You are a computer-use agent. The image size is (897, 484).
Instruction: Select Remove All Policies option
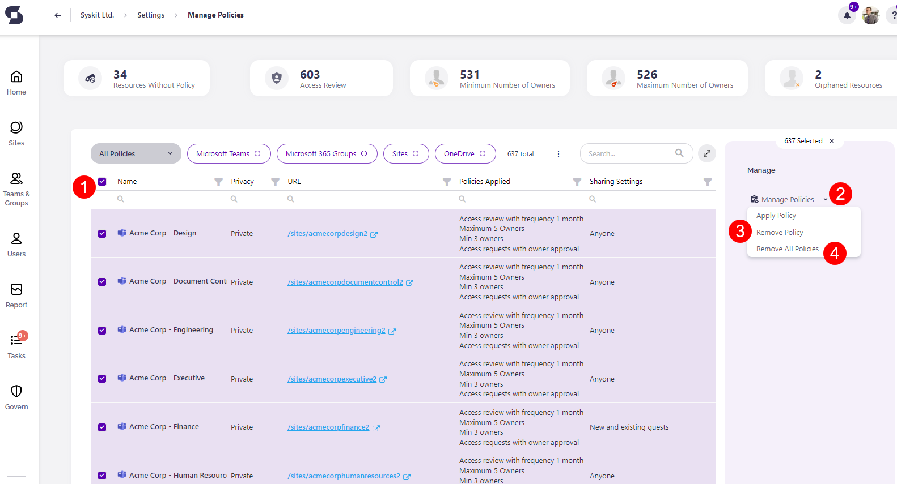[787, 249]
